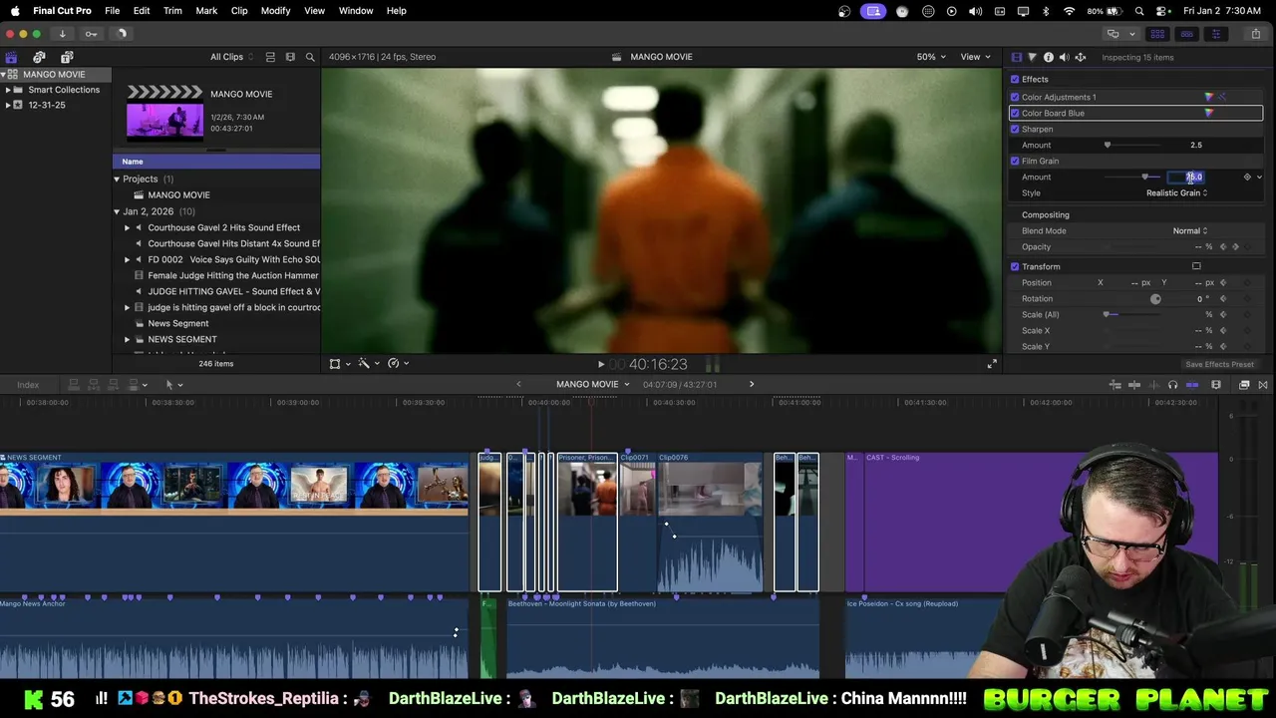Open Color Board Blue color controls

click(x=1209, y=113)
